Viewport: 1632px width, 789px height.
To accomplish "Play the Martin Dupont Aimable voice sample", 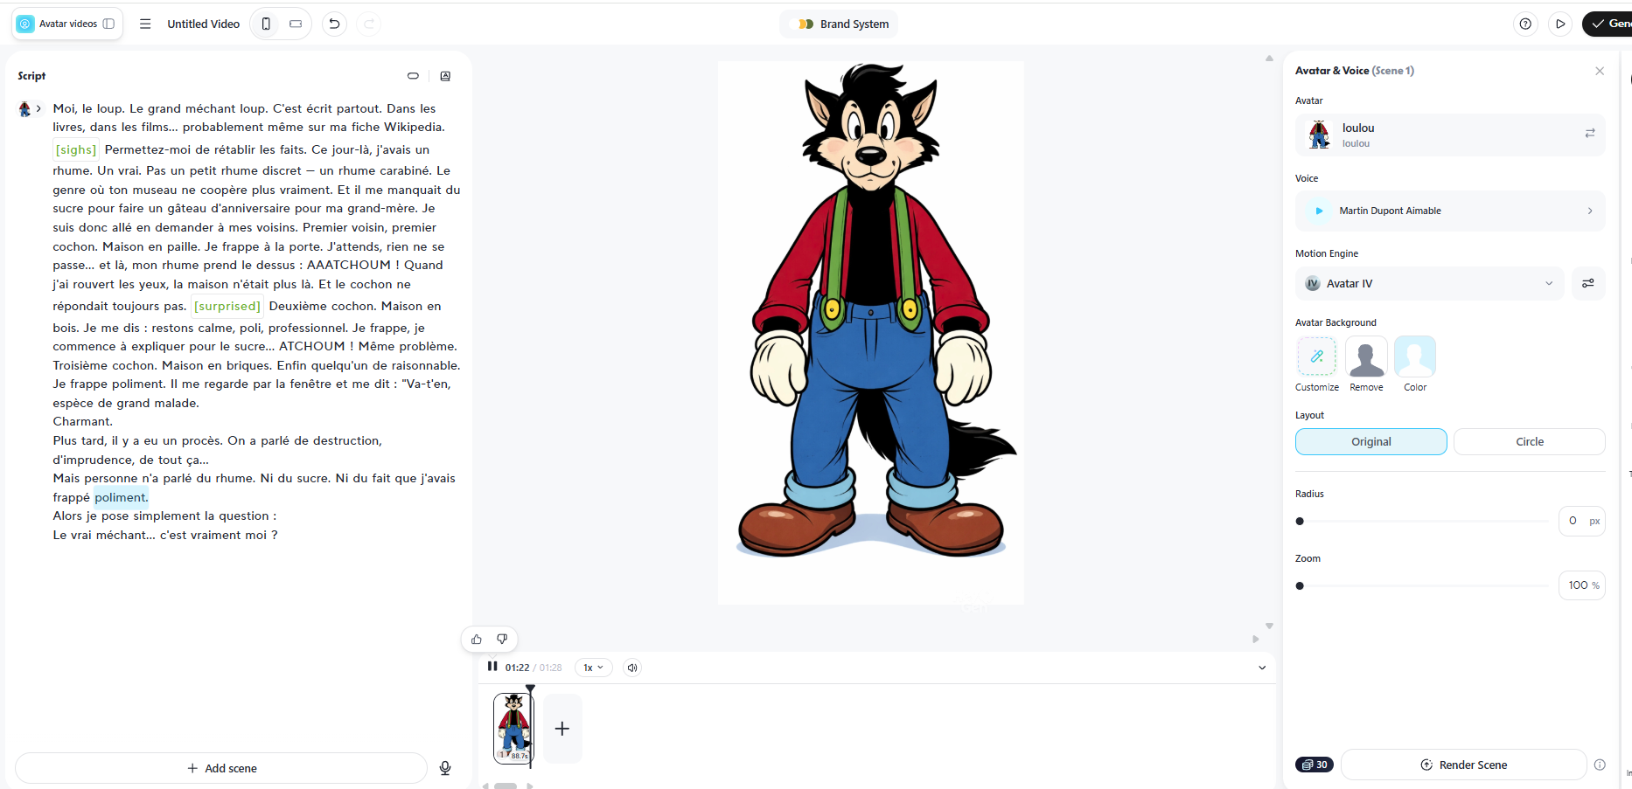I will [1319, 211].
